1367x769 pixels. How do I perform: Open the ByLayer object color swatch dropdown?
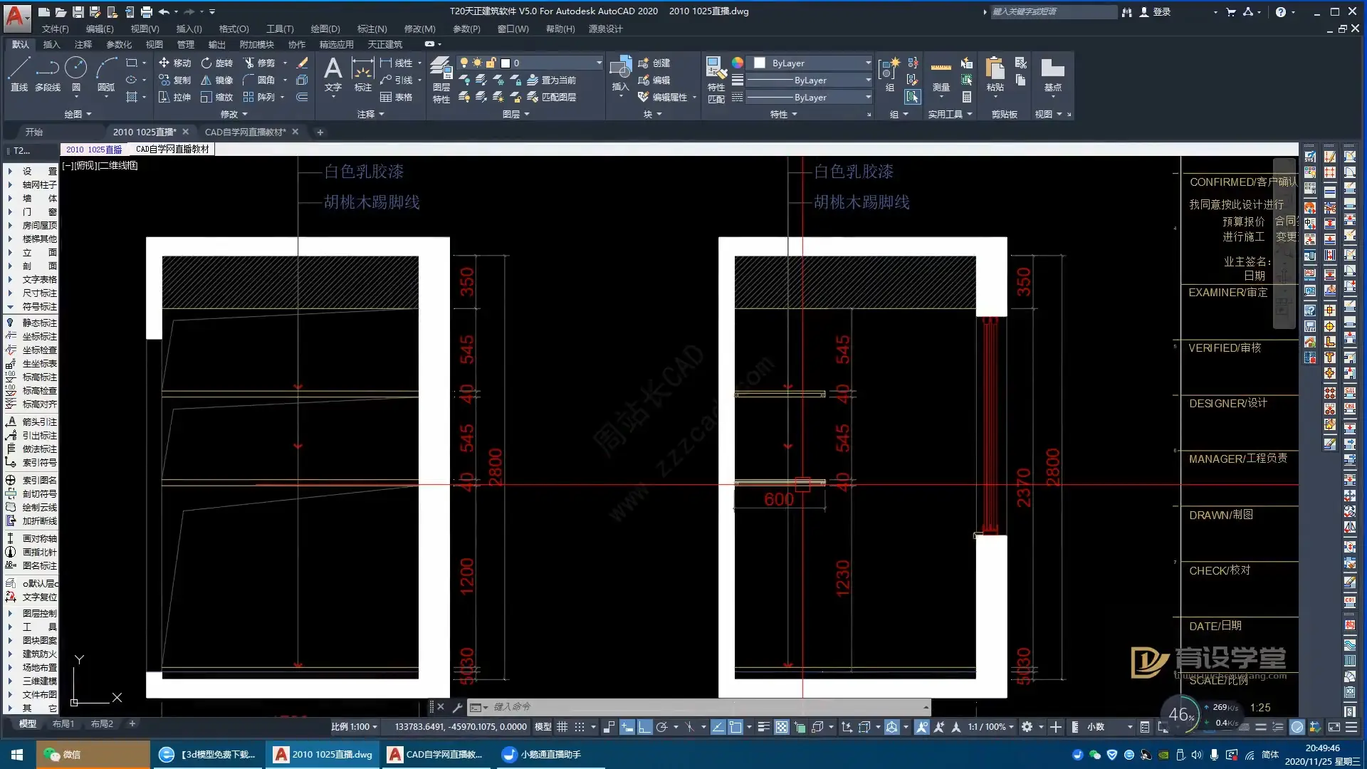pyautogui.click(x=868, y=63)
